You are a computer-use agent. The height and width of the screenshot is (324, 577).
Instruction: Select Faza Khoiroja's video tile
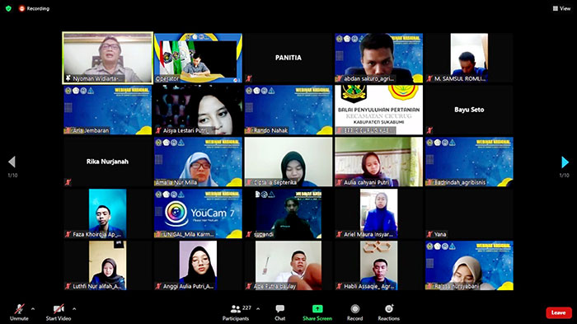click(x=107, y=214)
